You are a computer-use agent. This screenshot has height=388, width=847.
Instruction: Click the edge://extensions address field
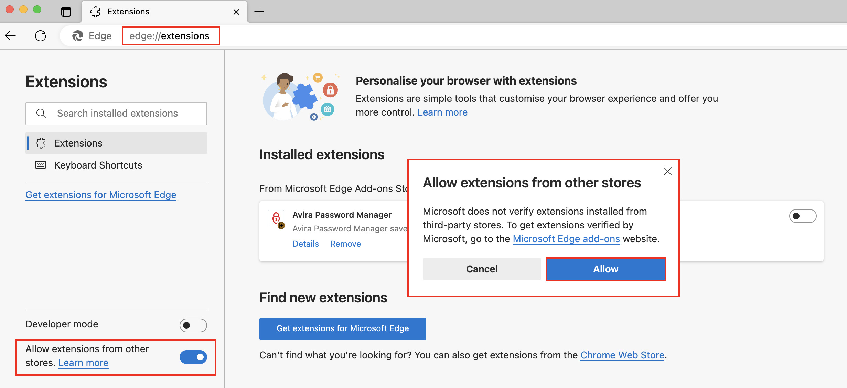click(x=169, y=36)
